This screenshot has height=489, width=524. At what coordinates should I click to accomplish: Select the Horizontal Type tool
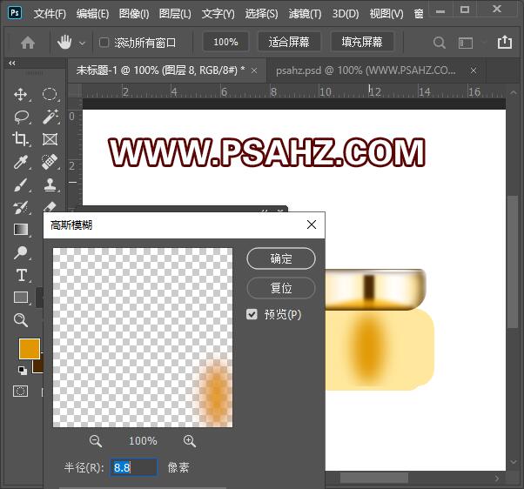(x=22, y=275)
